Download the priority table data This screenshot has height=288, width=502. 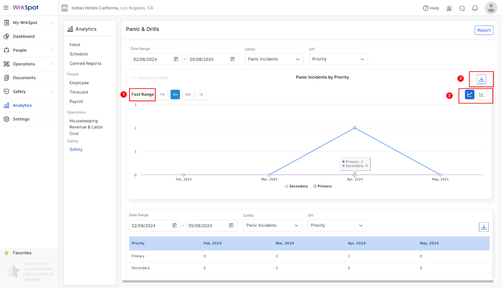[x=484, y=227]
